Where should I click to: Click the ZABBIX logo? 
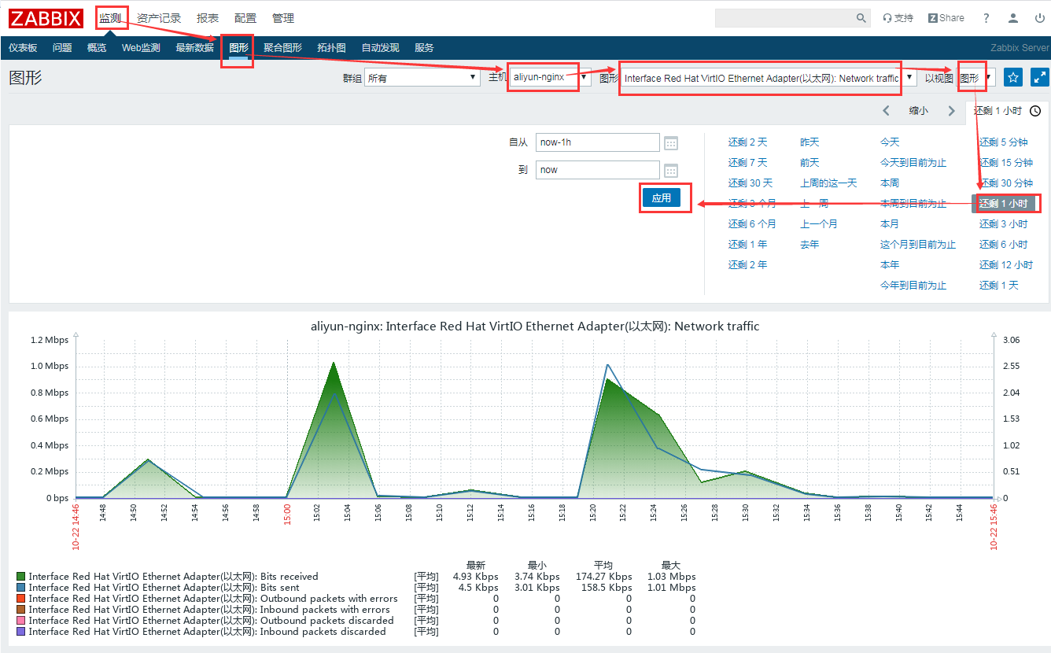[x=46, y=17]
